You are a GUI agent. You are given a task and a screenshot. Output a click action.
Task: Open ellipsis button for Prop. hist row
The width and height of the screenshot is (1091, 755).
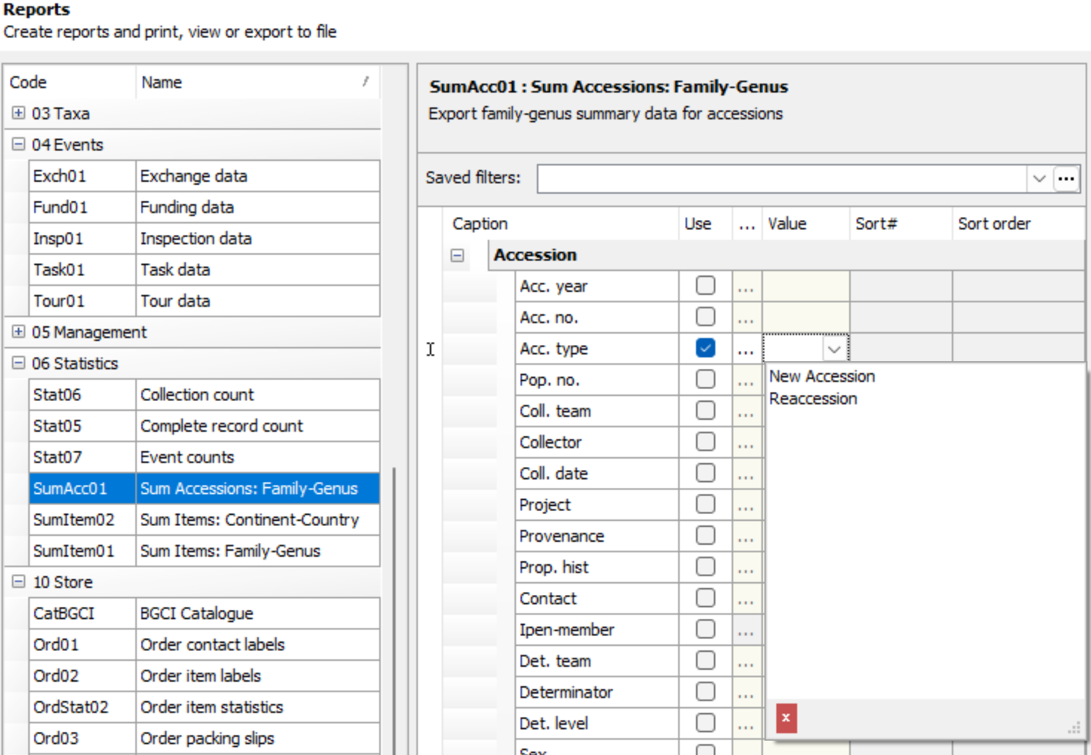pos(746,568)
